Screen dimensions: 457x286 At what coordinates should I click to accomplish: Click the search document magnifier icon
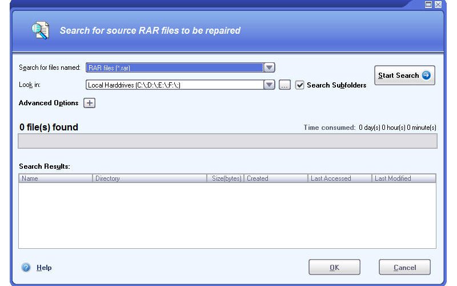coord(40,30)
